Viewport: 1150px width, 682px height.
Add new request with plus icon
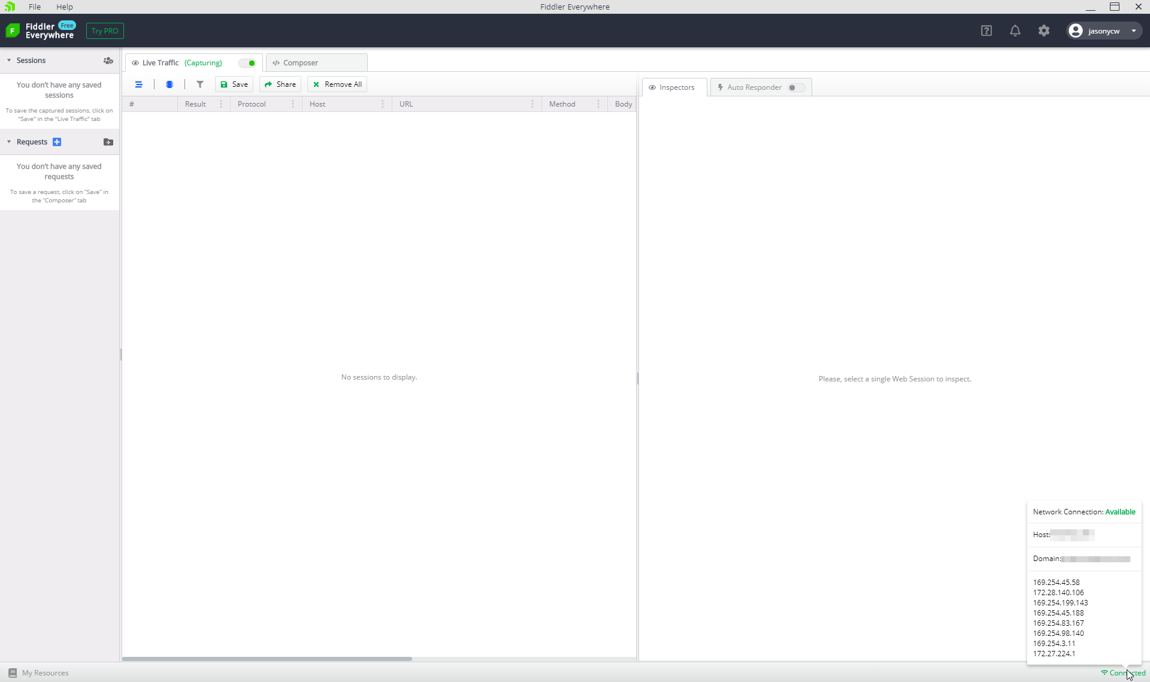(57, 142)
